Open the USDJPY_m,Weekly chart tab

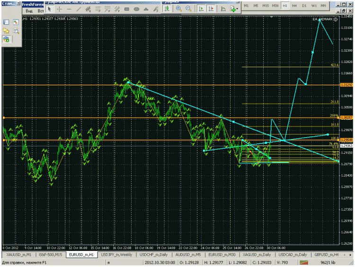pos(116,255)
